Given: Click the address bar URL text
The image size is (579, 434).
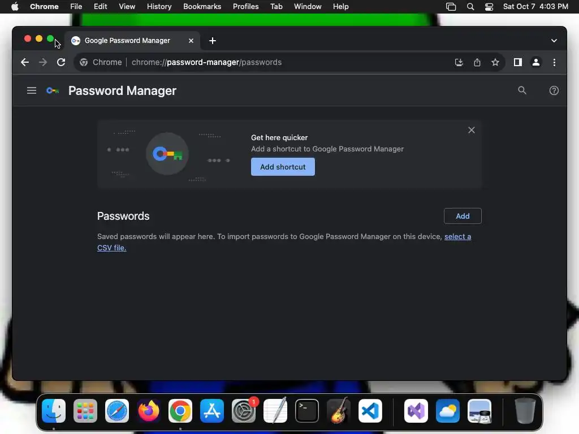Looking at the screenshot, I should point(206,62).
